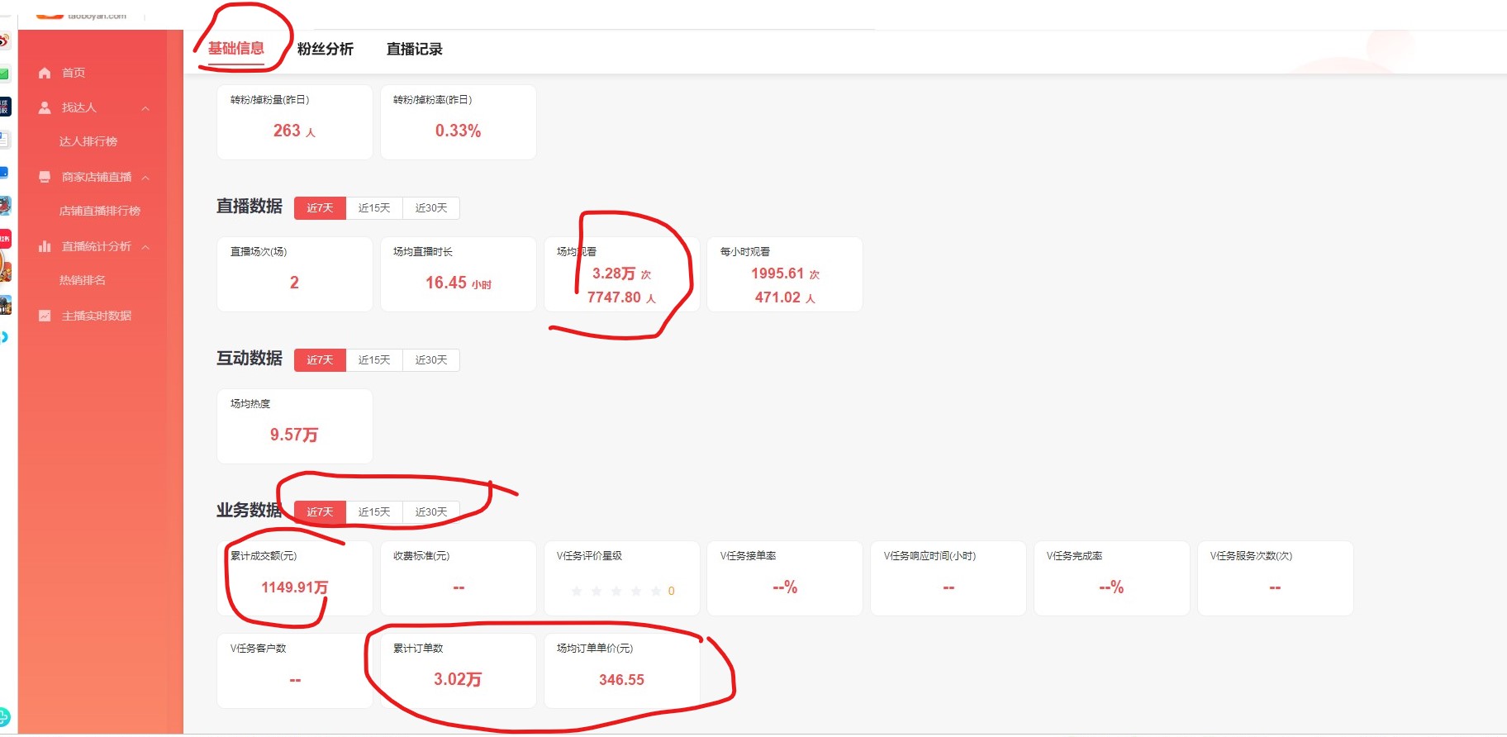Screen dimensions: 1507x737
Task: Switch to the 粉丝分析 tab
Action: (x=326, y=50)
